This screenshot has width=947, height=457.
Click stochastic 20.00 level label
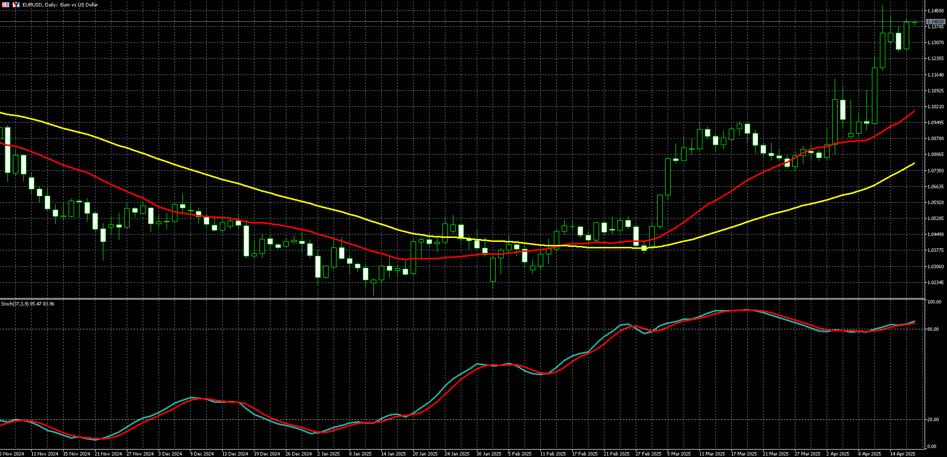934,419
